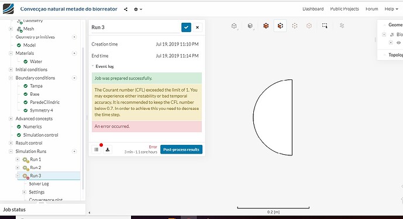
Task: Open the Help menu
Action: [x=391, y=9]
